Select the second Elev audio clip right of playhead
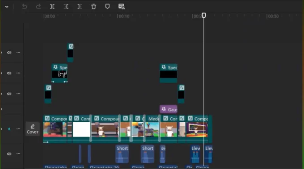The image size is (304, 169). (x=208, y=154)
